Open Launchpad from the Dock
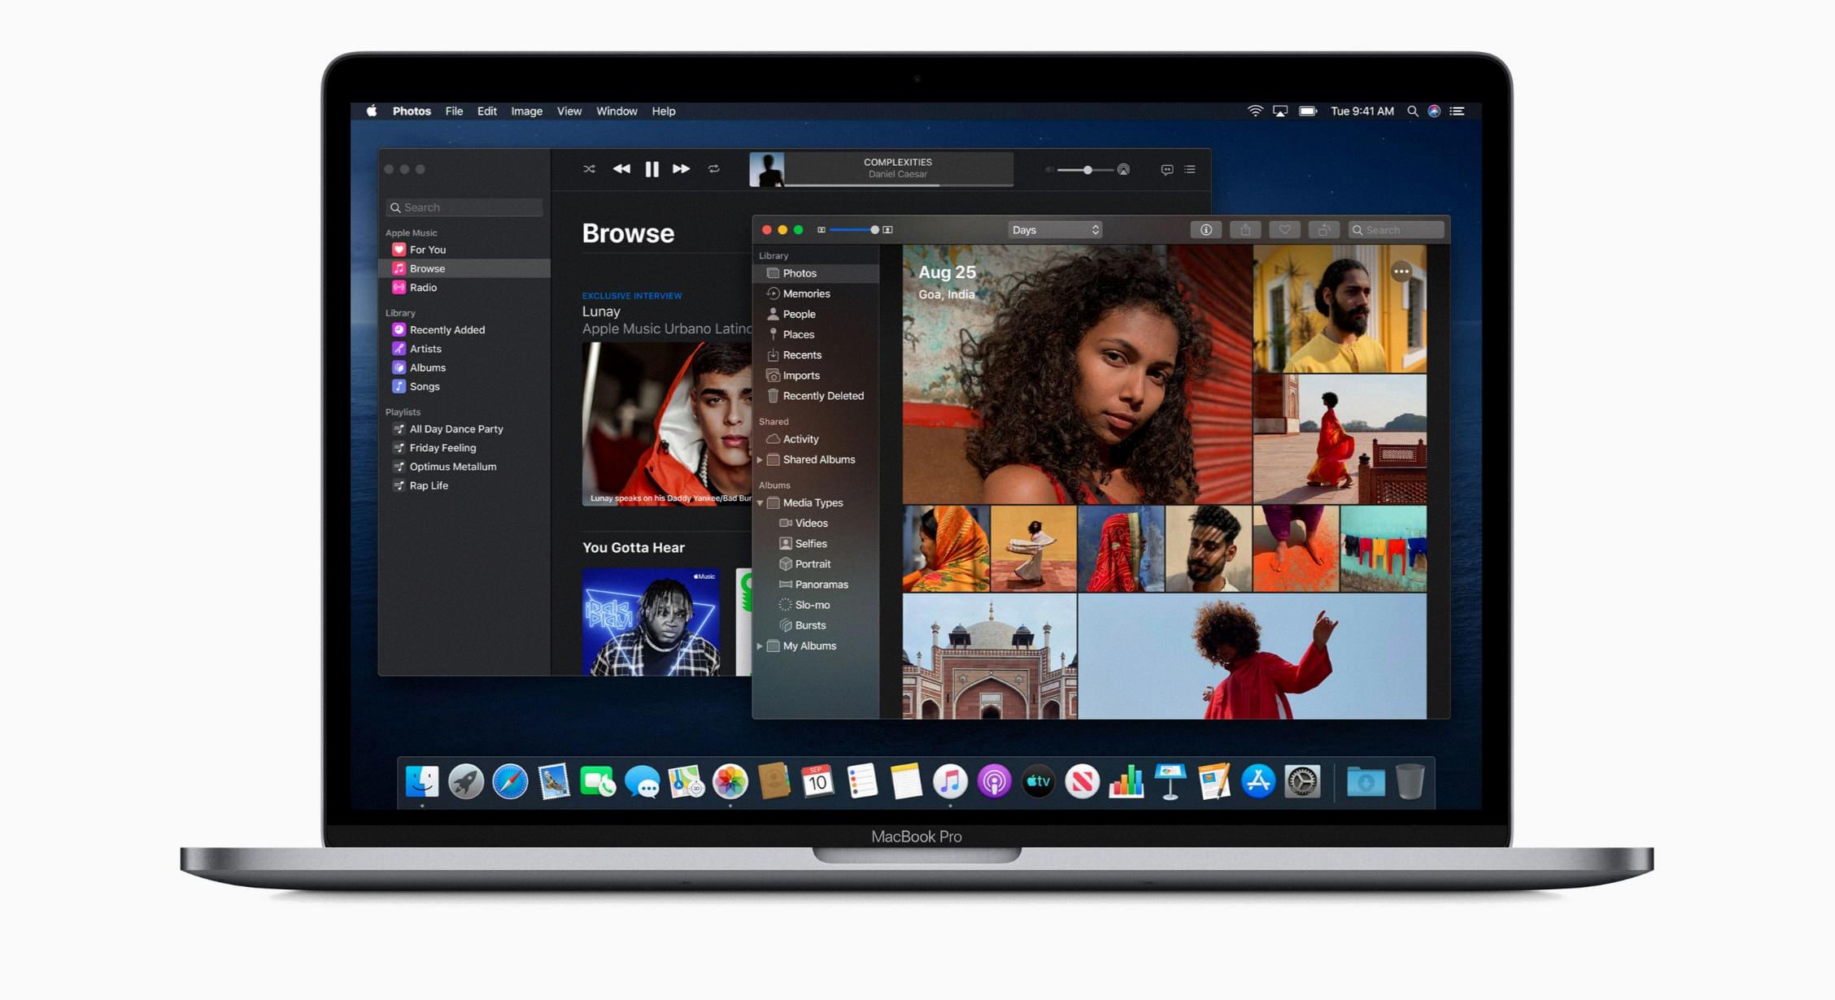Viewport: 1835px width, 1000px height. 466,782
